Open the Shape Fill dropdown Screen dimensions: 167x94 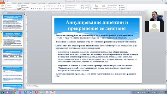[x=112, y=5]
